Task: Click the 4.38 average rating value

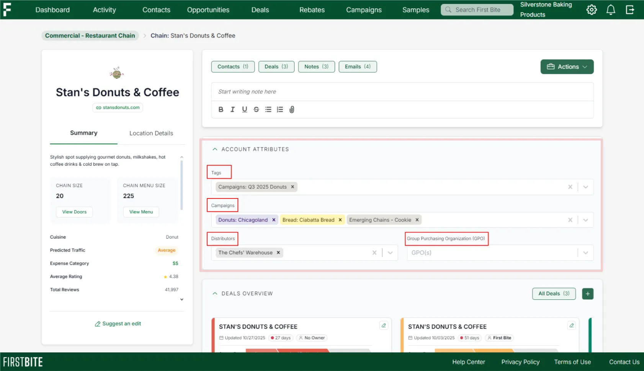Action: (173, 277)
